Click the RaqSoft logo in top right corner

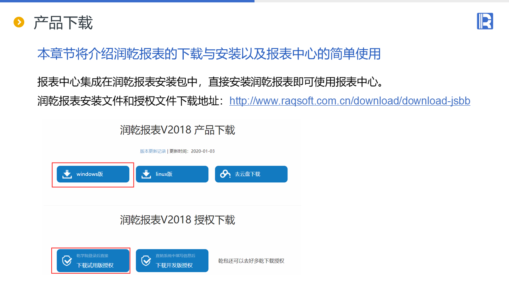[x=485, y=21]
